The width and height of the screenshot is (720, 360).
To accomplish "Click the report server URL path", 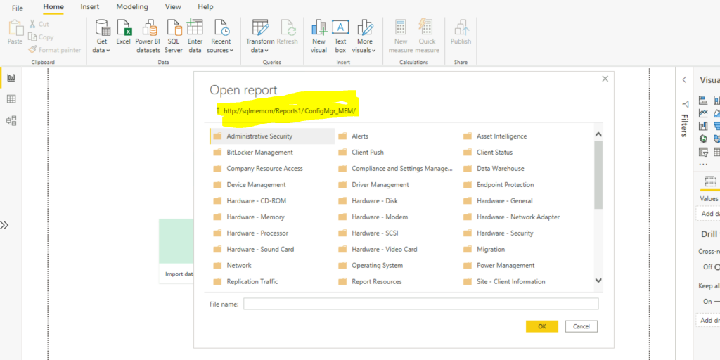I will point(290,110).
